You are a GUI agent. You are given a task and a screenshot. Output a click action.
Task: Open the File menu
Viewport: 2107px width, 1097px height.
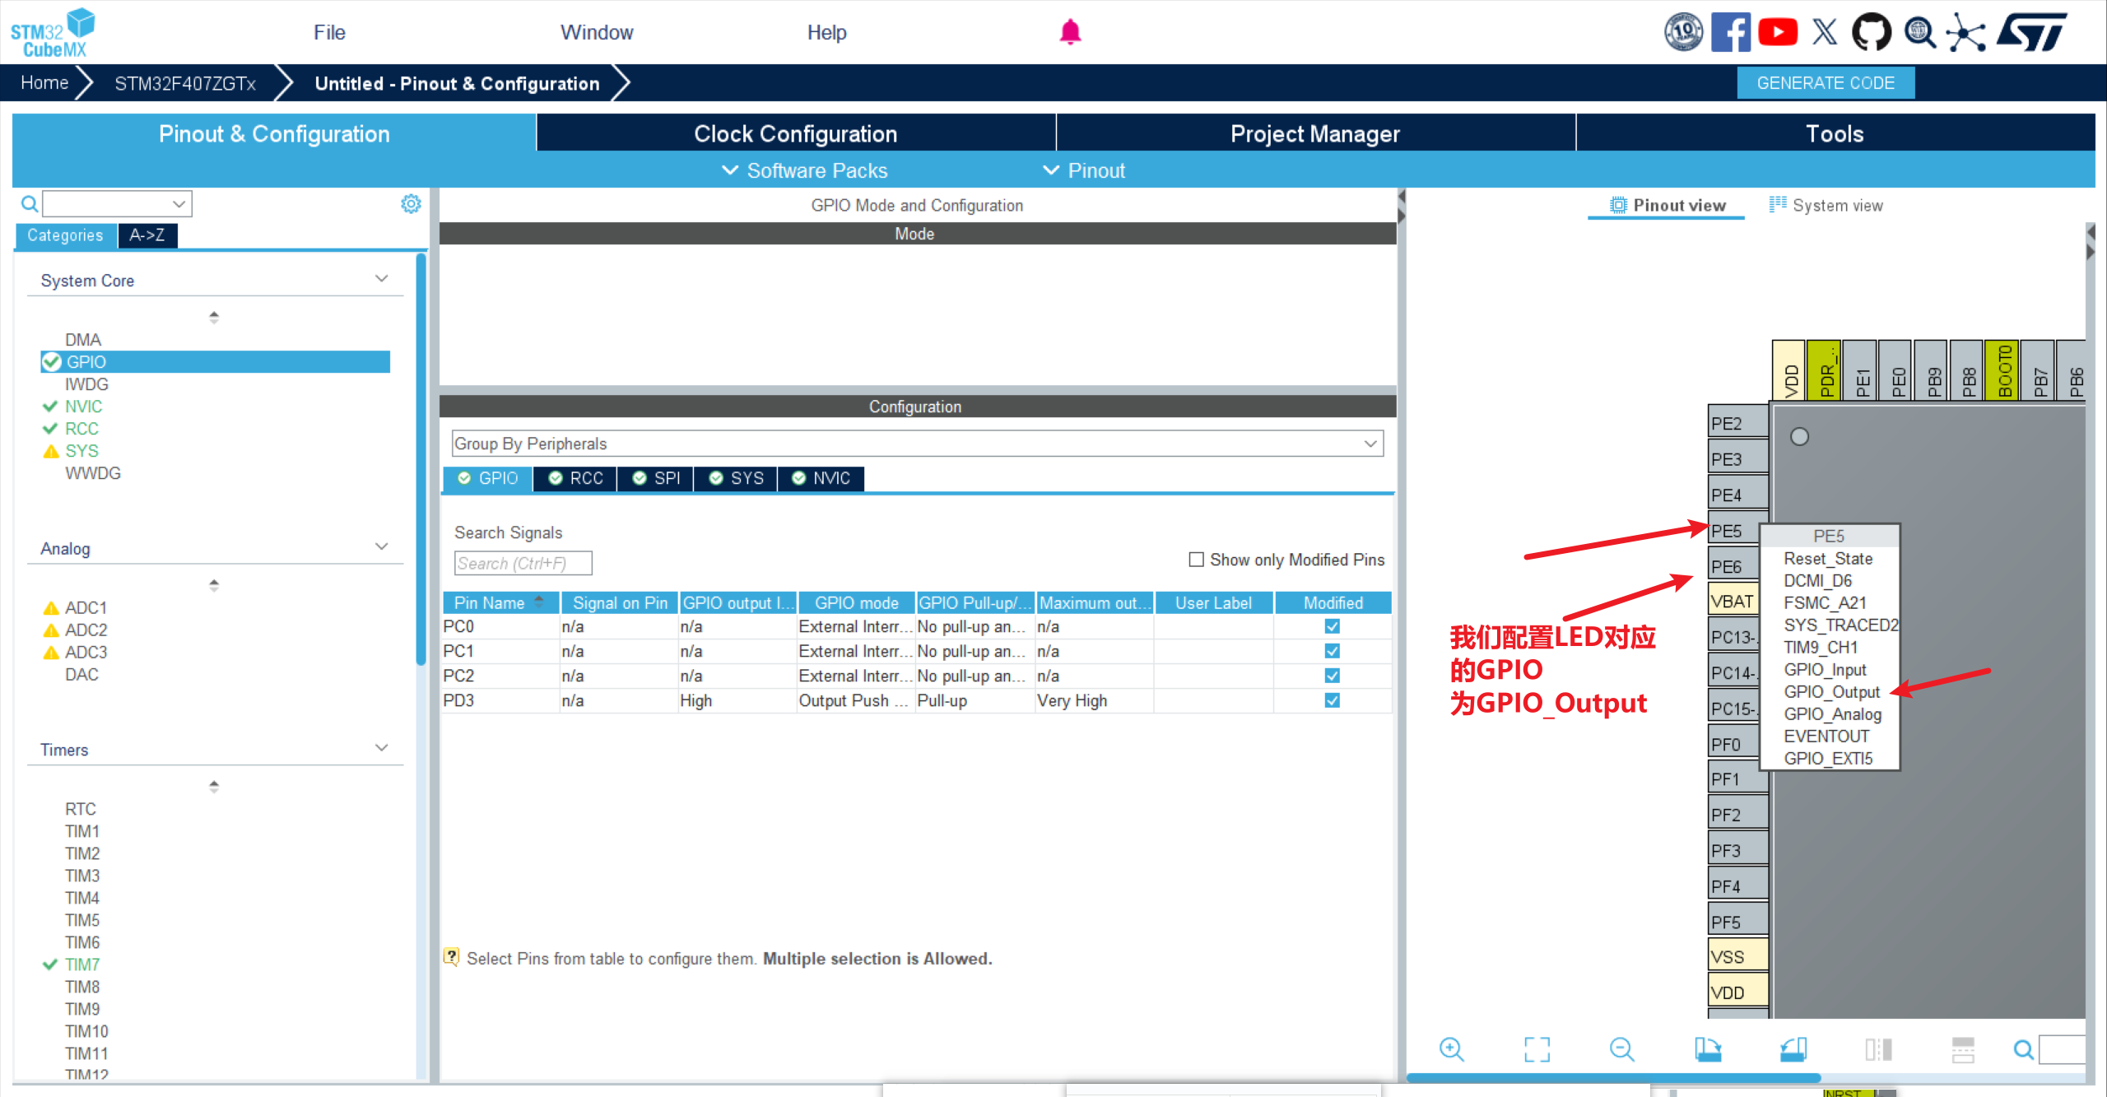click(x=329, y=32)
